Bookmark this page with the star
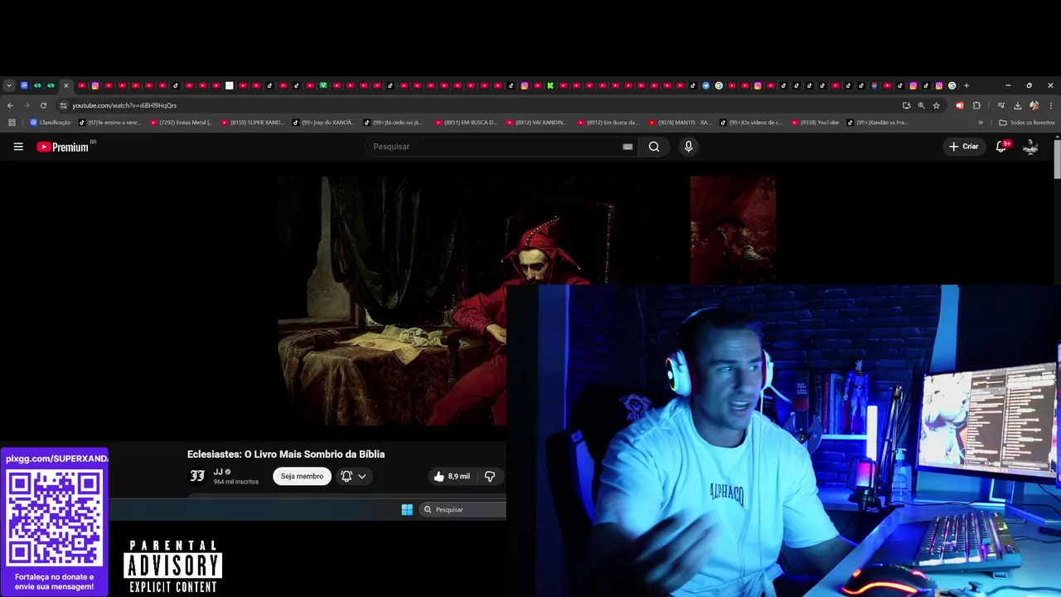The image size is (1061, 597). (937, 105)
